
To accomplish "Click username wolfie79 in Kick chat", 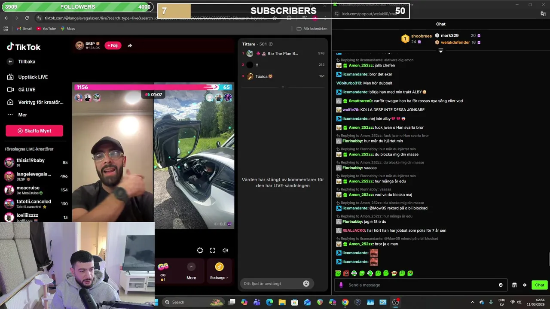I will (350, 110).
